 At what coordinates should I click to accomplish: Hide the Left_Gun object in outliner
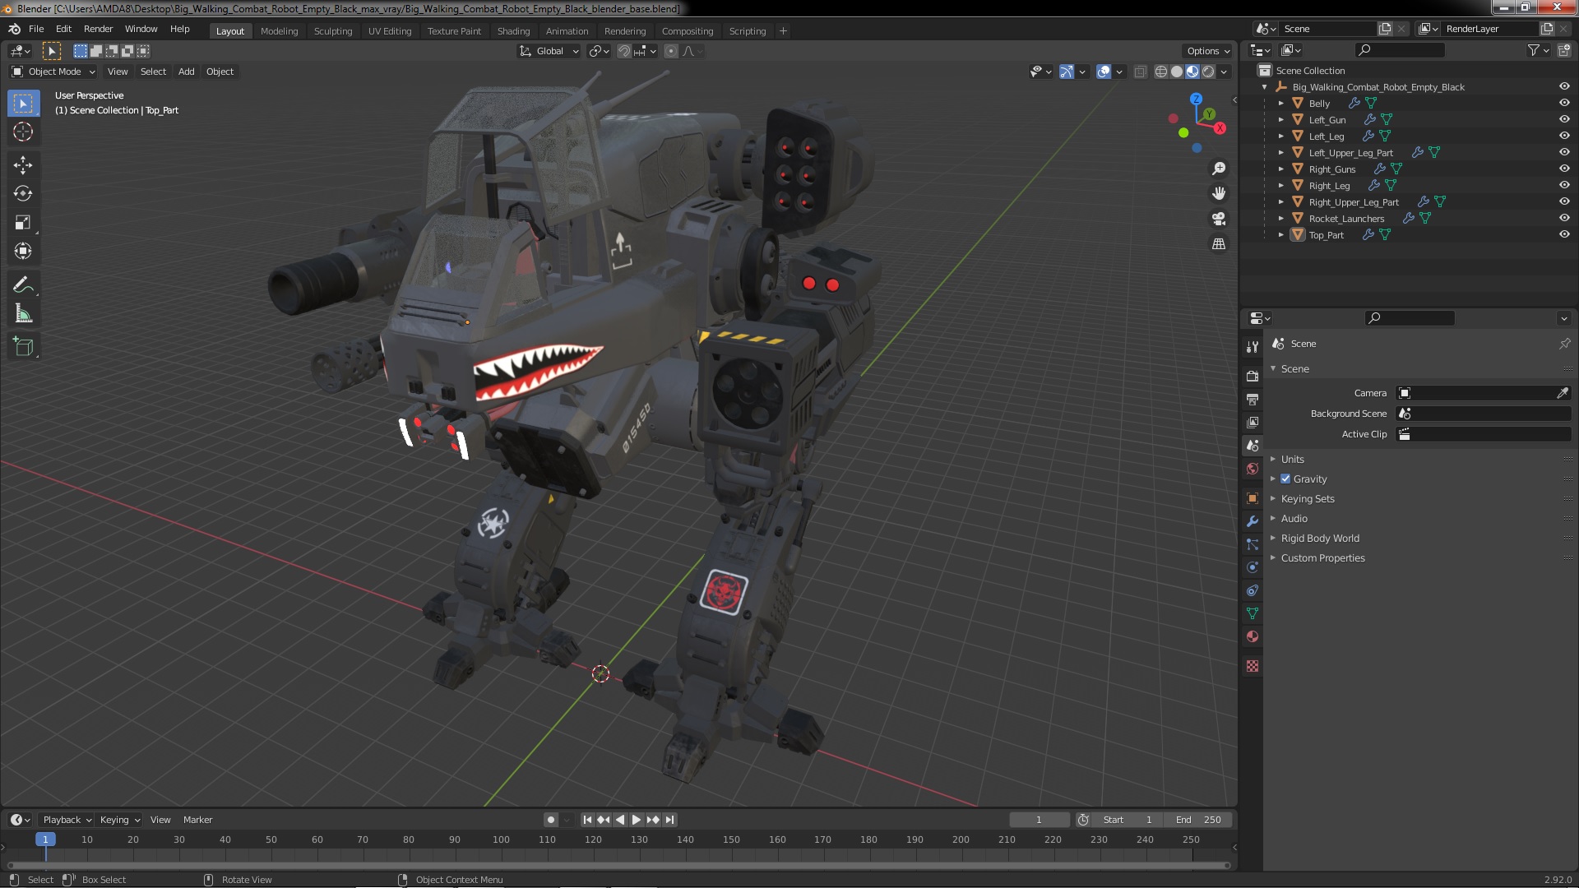click(x=1564, y=119)
